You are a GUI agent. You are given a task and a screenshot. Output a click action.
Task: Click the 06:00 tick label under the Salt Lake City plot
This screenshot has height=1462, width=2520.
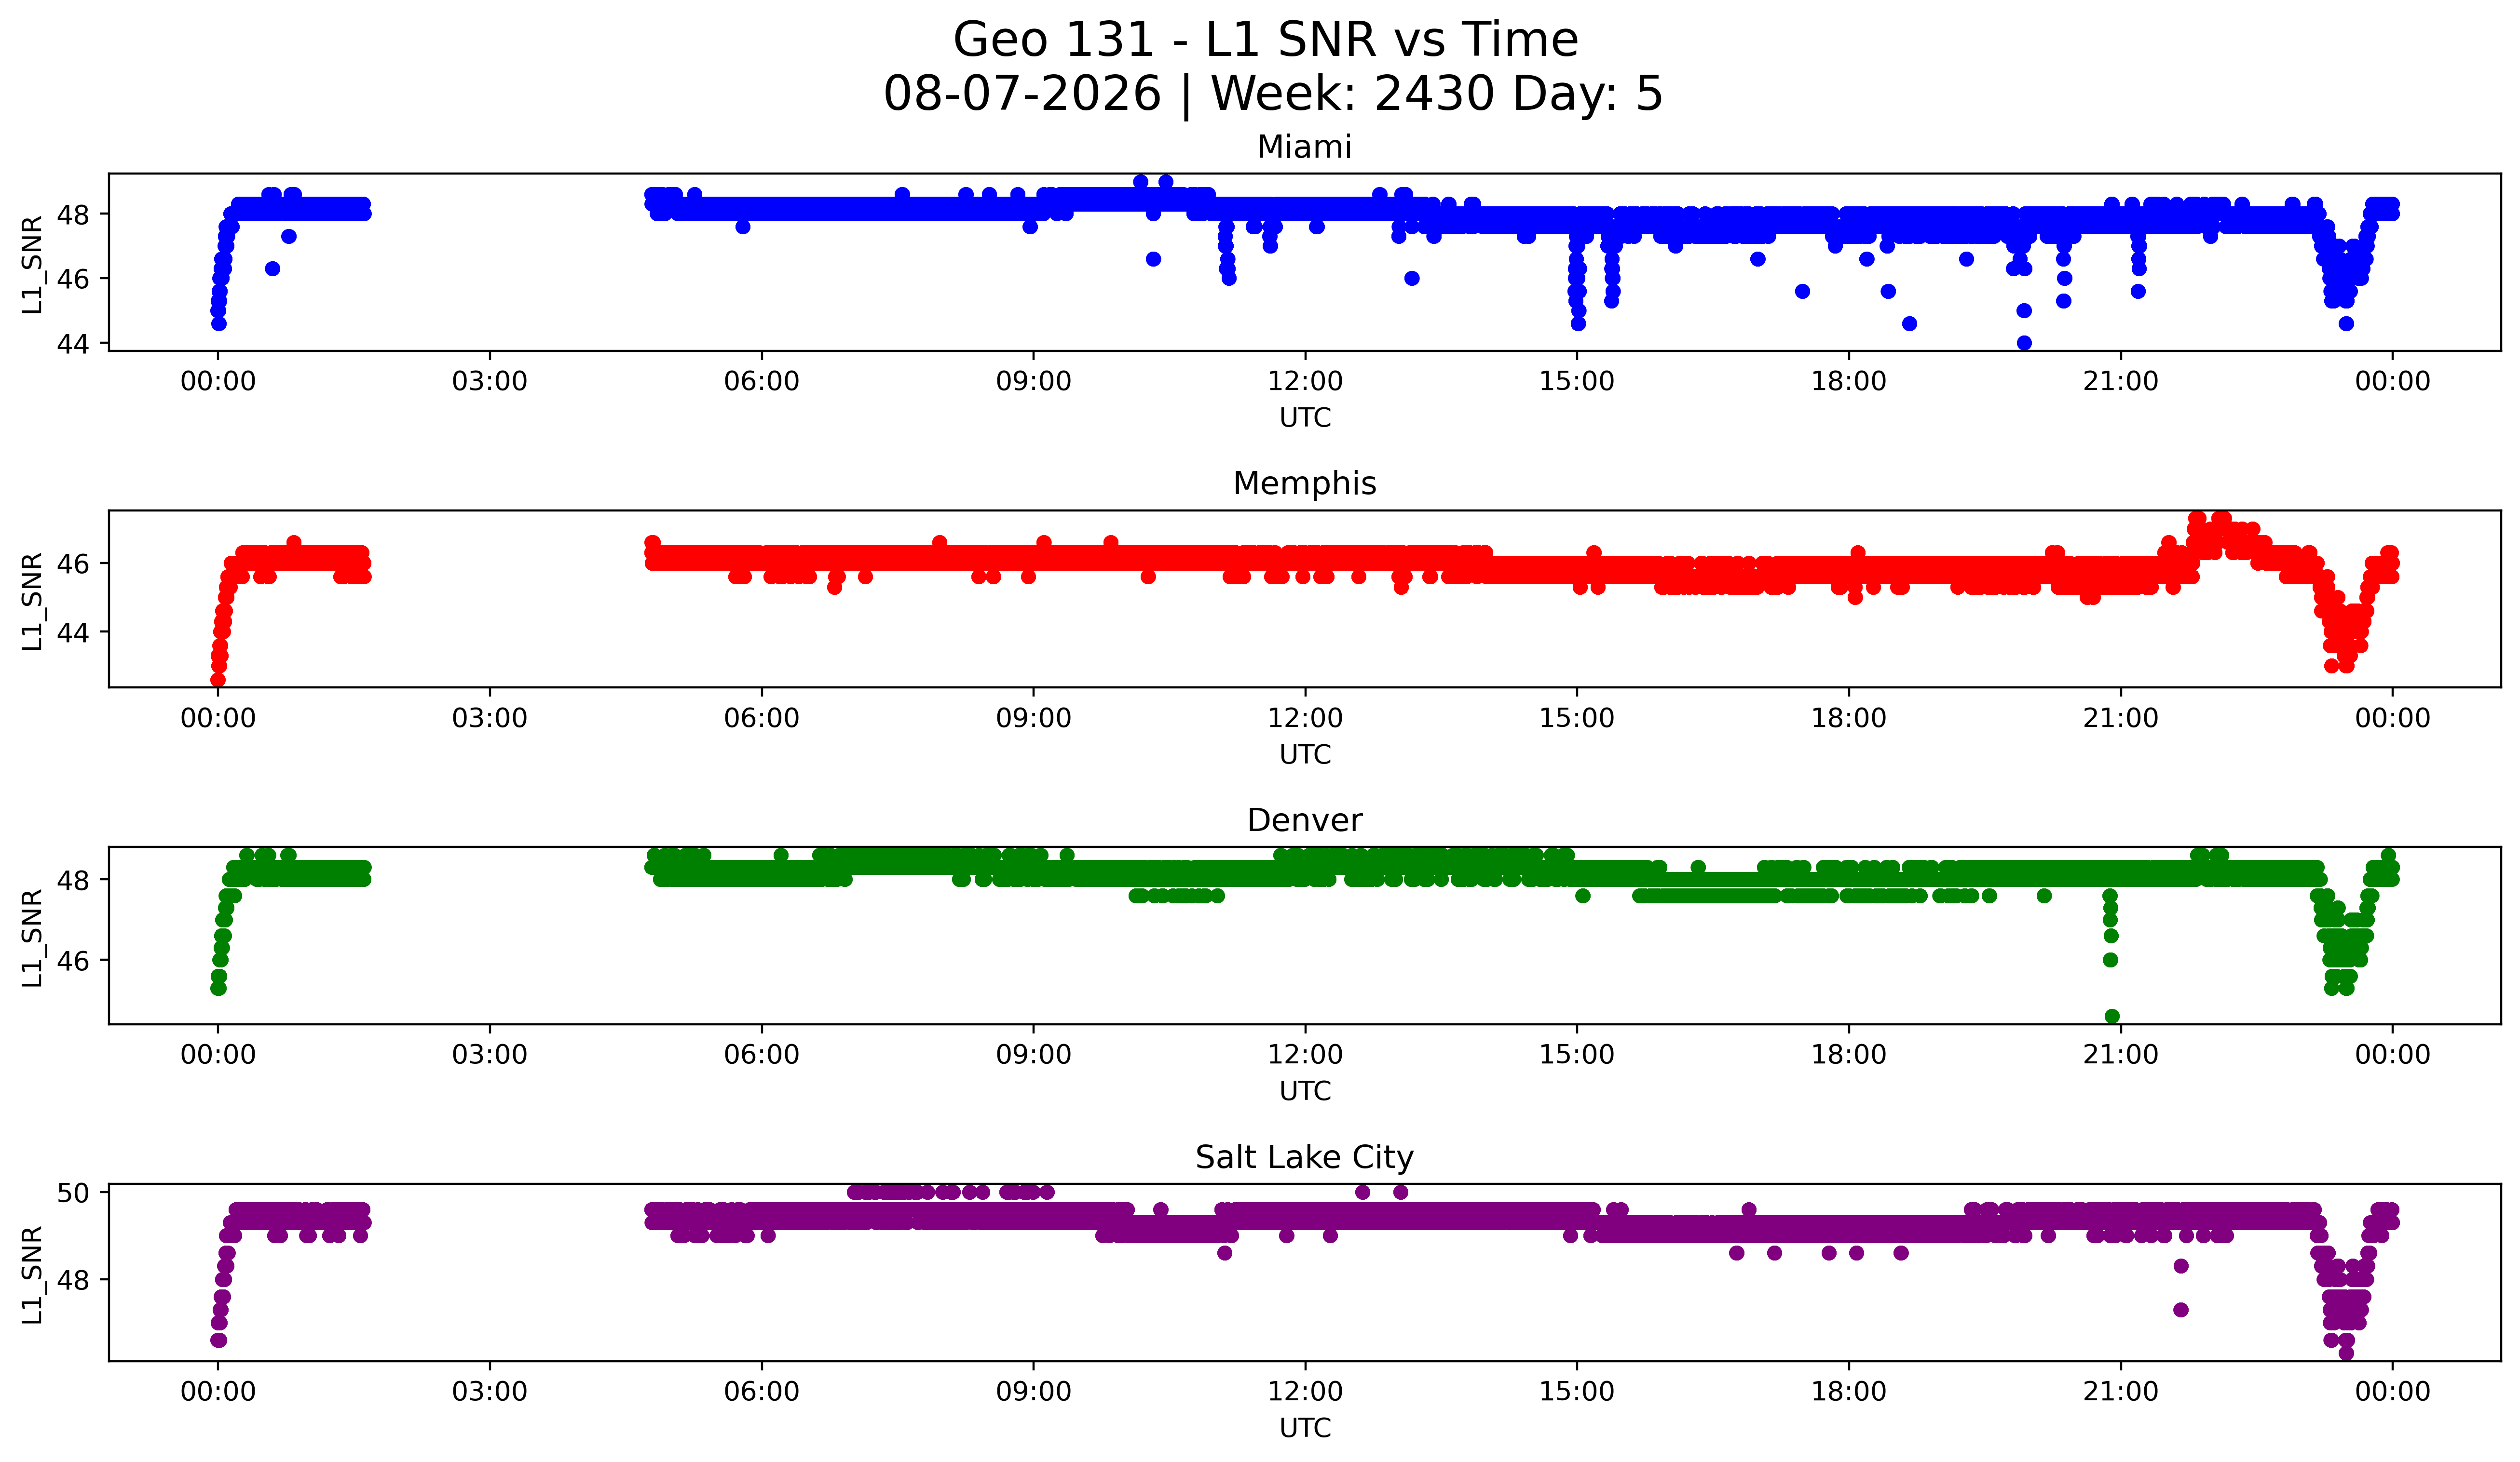(x=762, y=1392)
